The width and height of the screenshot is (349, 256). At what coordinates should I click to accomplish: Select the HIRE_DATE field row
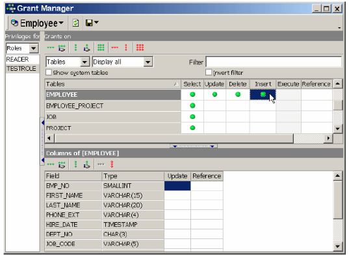tap(73, 224)
